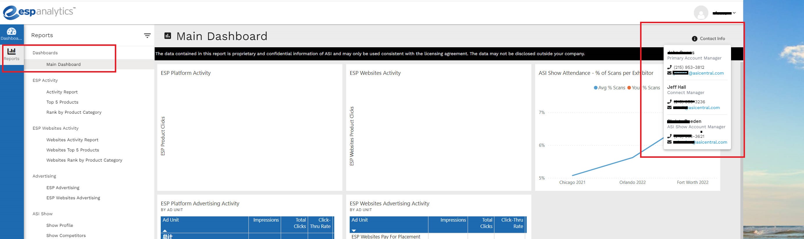Click sort arrow under ESP Websites Ad Unit
This screenshot has width=804, height=239.
(354, 231)
